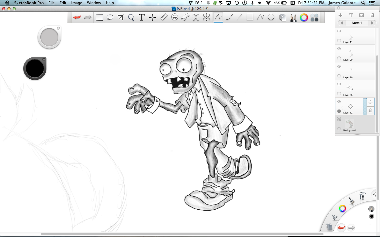Select the French Curve tool

(x=185, y=17)
